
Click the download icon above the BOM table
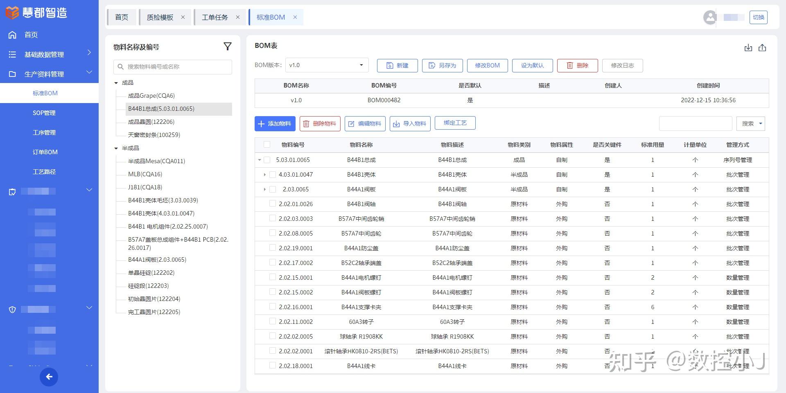(x=748, y=47)
